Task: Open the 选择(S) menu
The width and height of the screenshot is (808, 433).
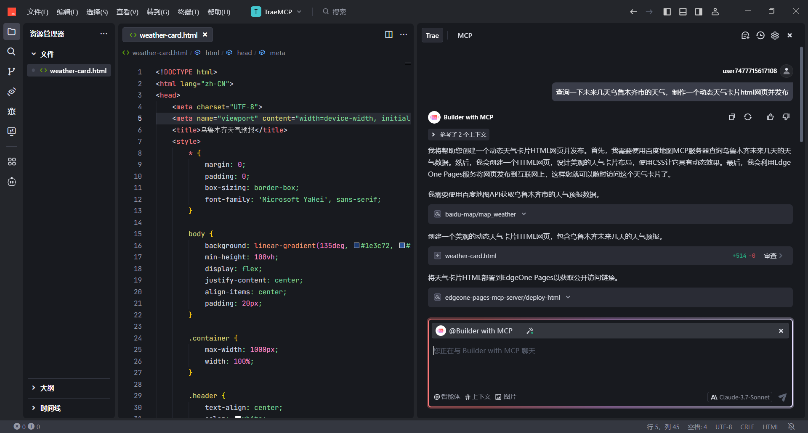Action: point(97,12)
